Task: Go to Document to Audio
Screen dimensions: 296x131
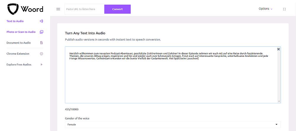Action: click(18, 43)
